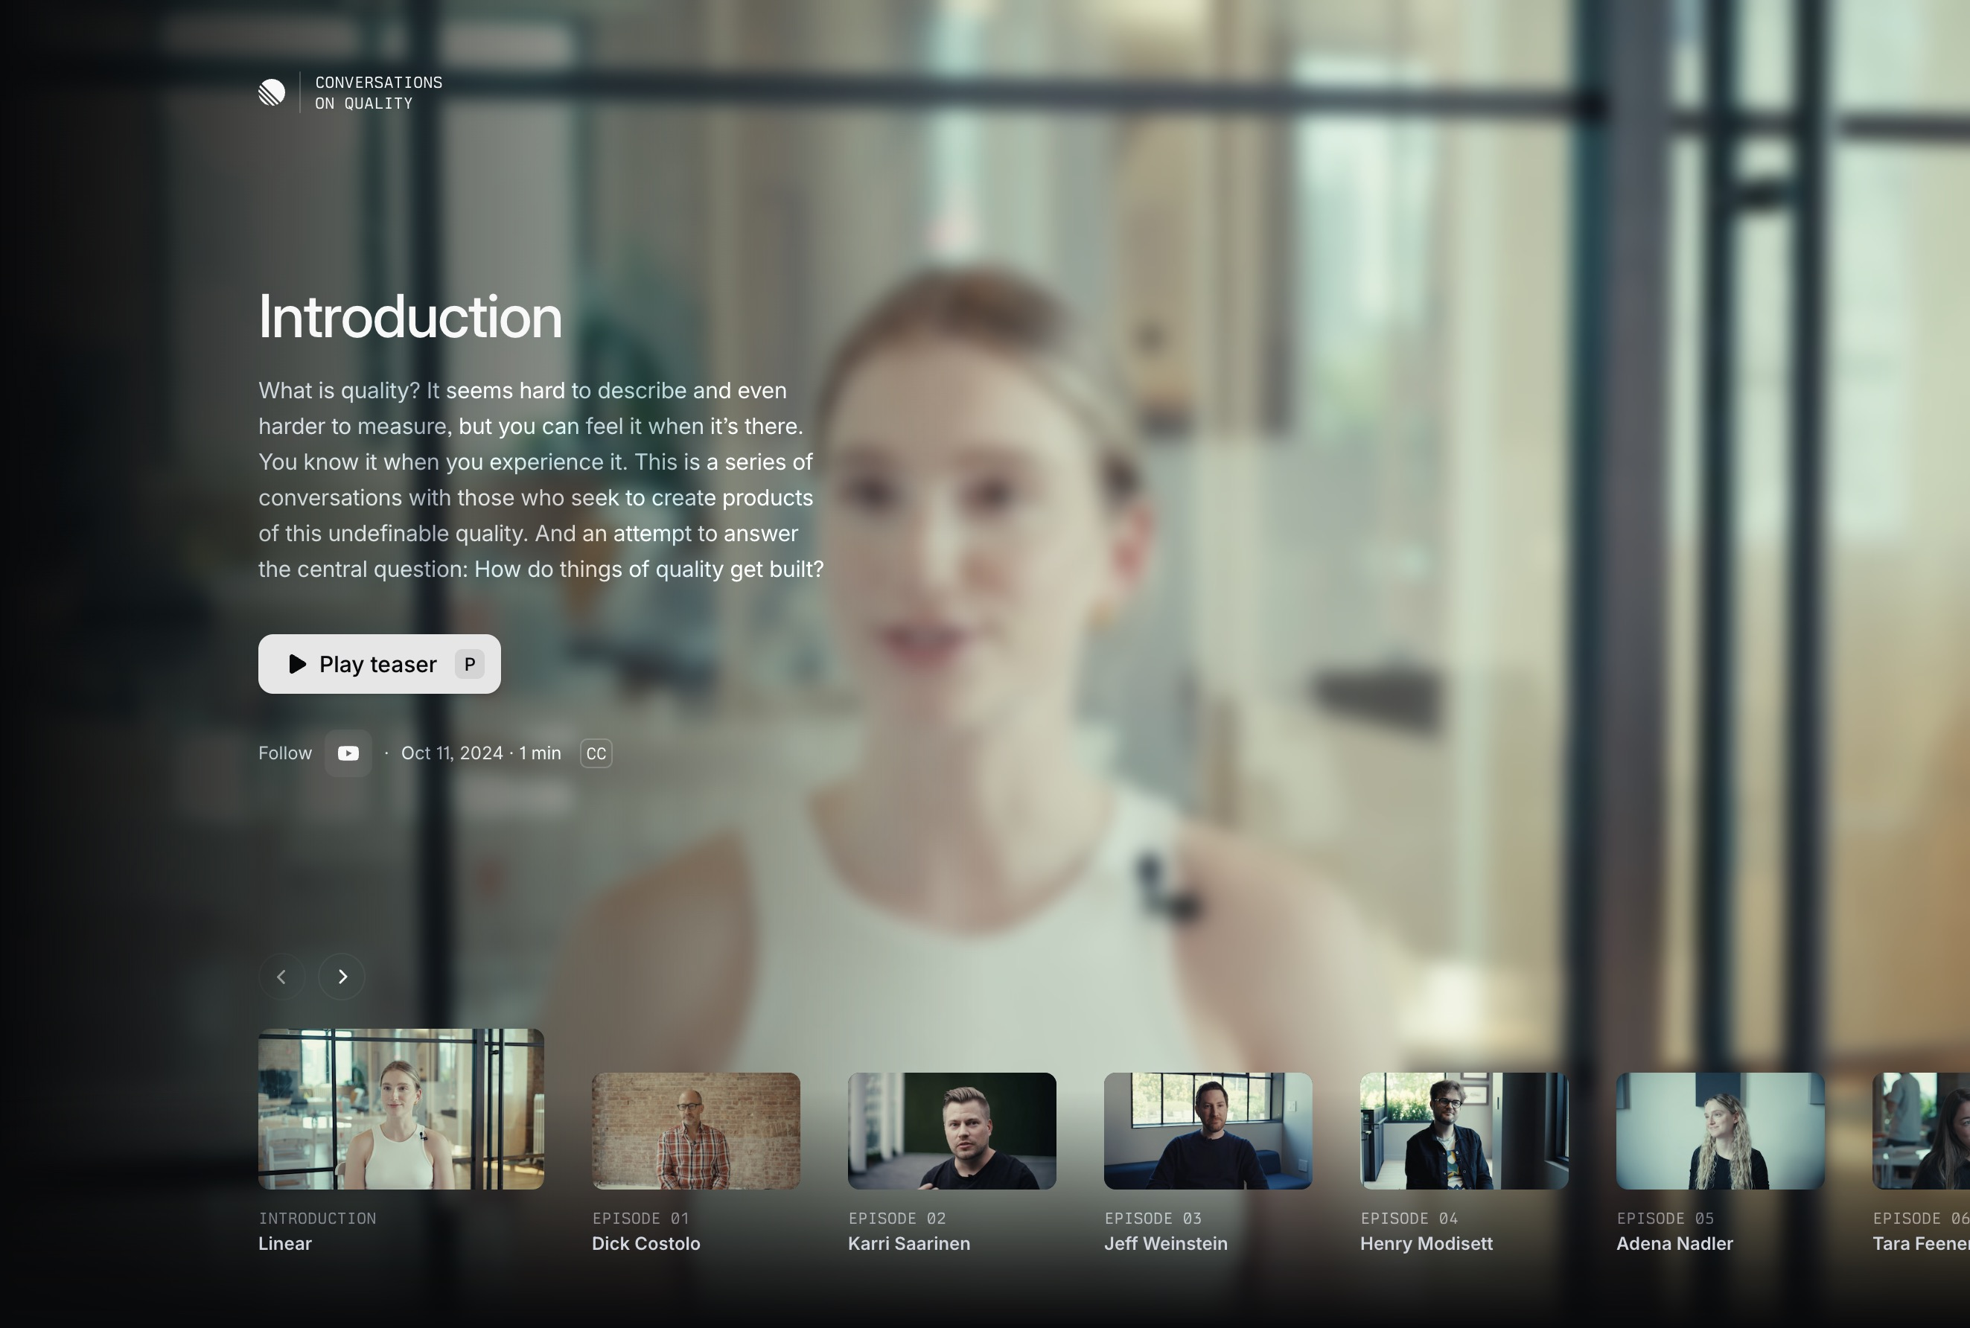Select the Introduction Linear thumbnail
The image size is (1970, 1328).
coord(401,1108)
